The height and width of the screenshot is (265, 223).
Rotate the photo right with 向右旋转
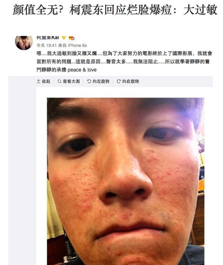131,81
